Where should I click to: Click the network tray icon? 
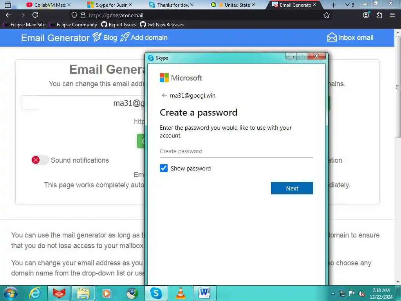tap(342, 294)
